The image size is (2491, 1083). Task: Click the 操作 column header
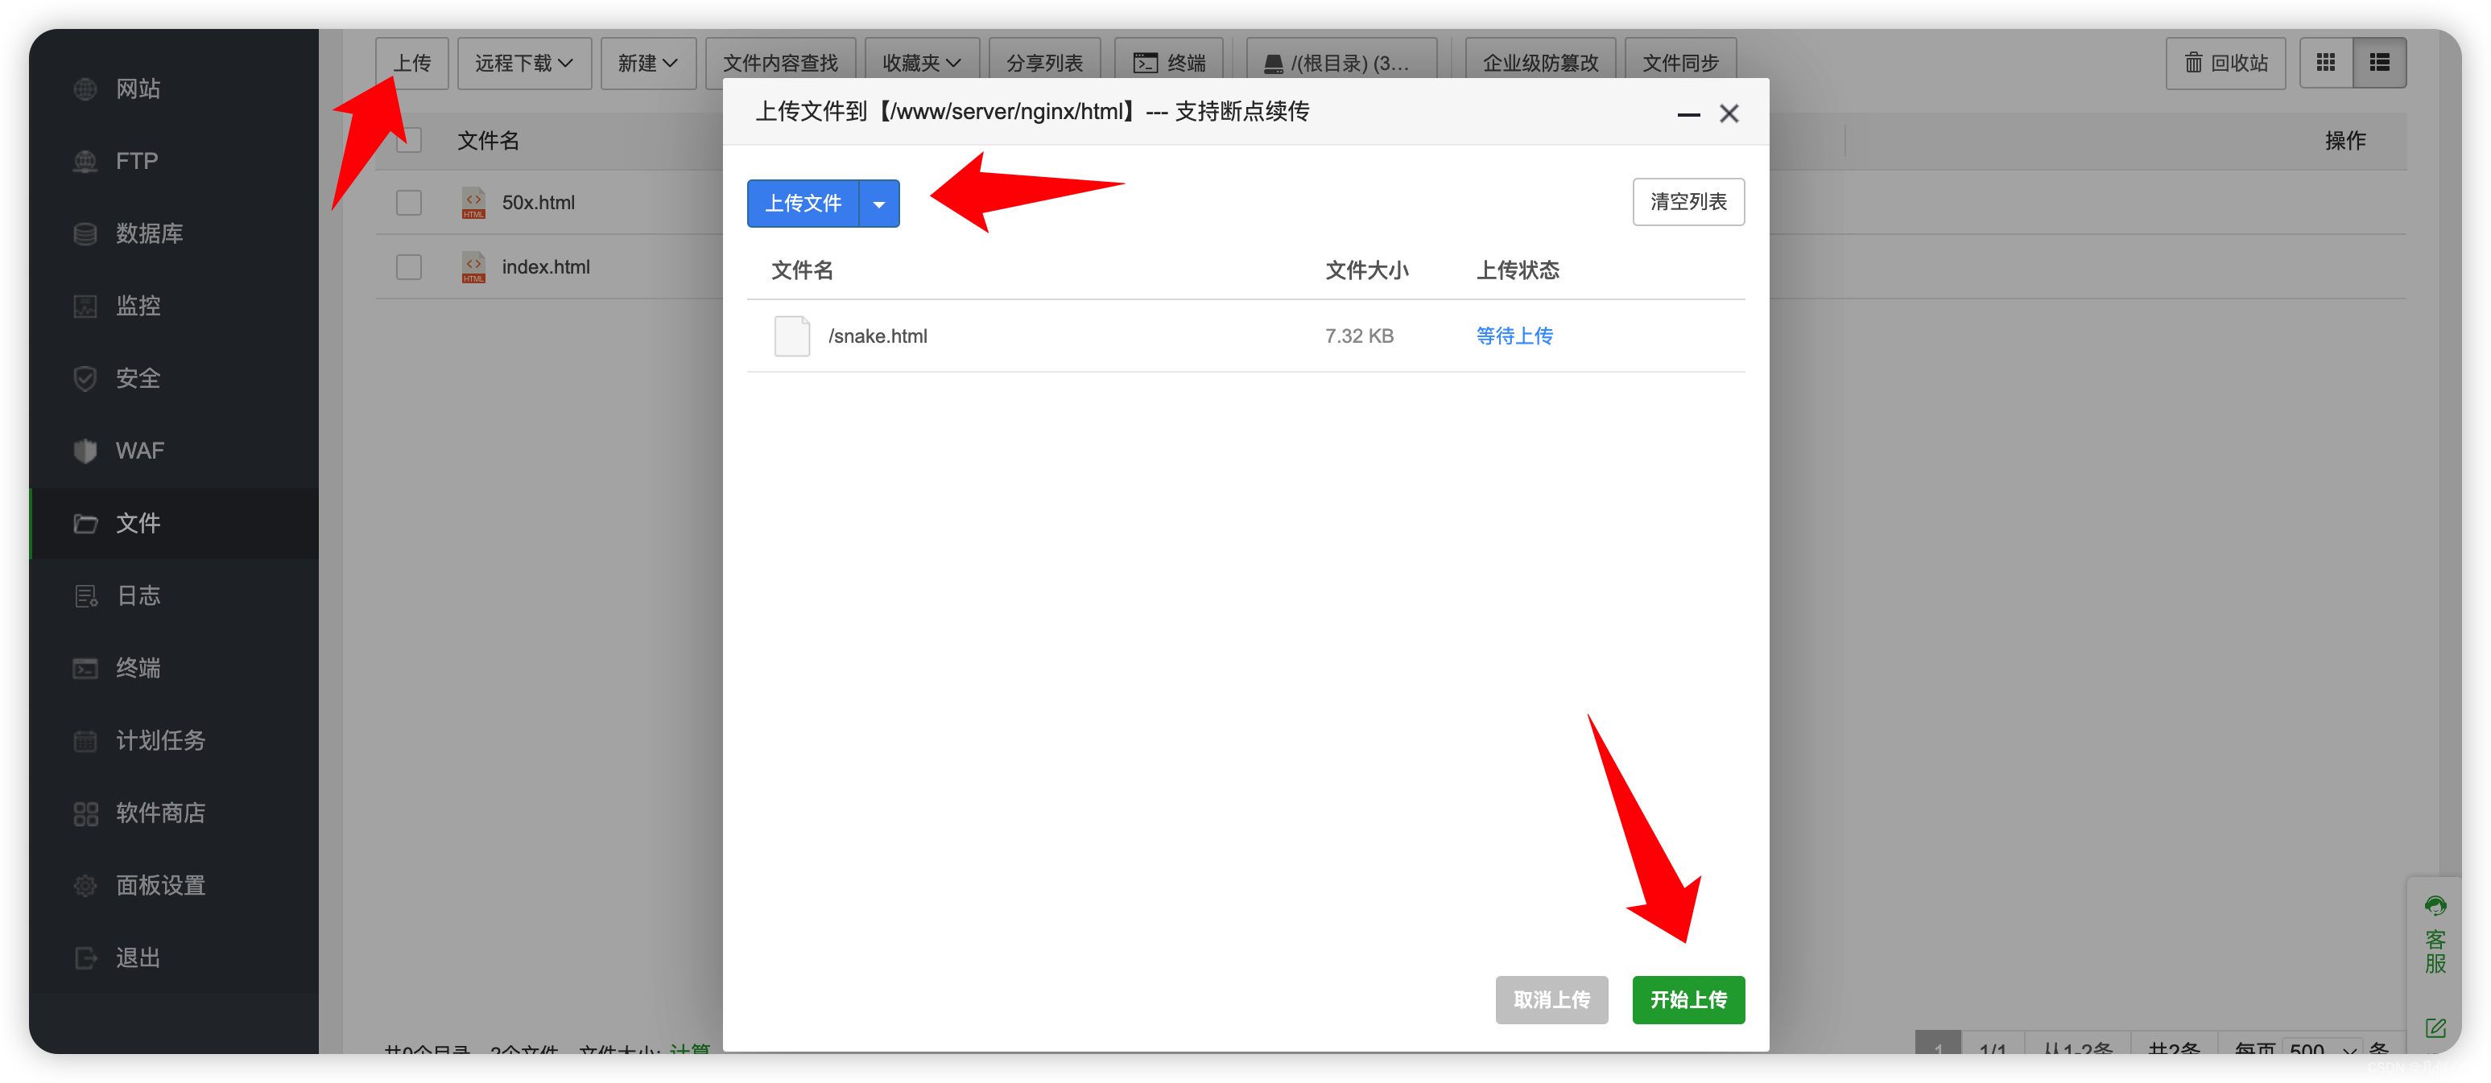pos(2345,141)
